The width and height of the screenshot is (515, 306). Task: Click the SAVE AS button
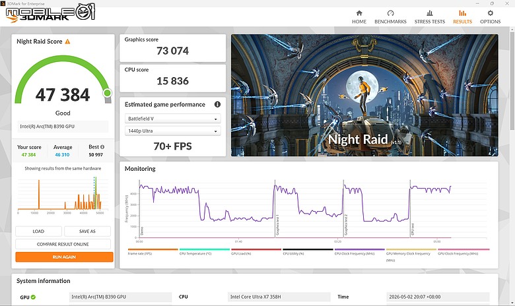coord(87,231)
